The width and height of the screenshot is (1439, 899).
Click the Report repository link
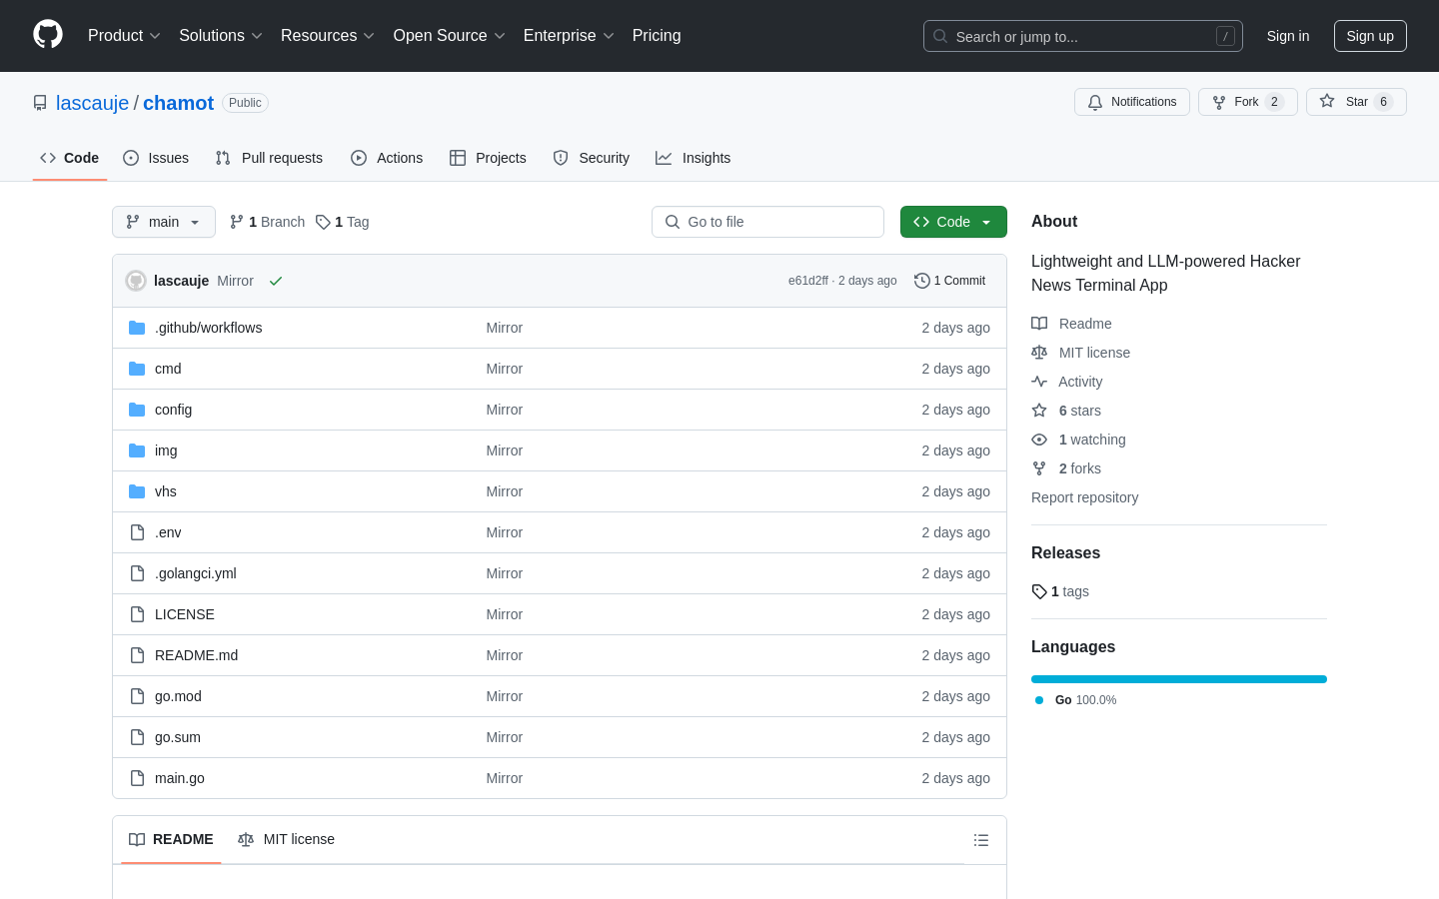point(1084,497)
